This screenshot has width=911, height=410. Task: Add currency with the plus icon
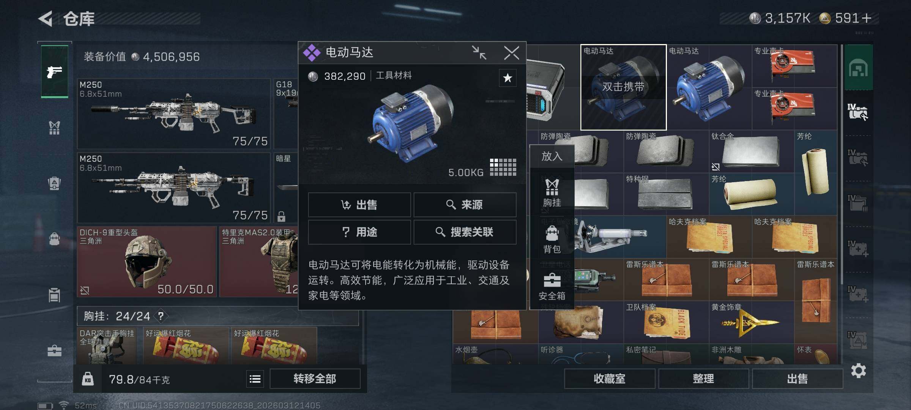tap(867, 18)
